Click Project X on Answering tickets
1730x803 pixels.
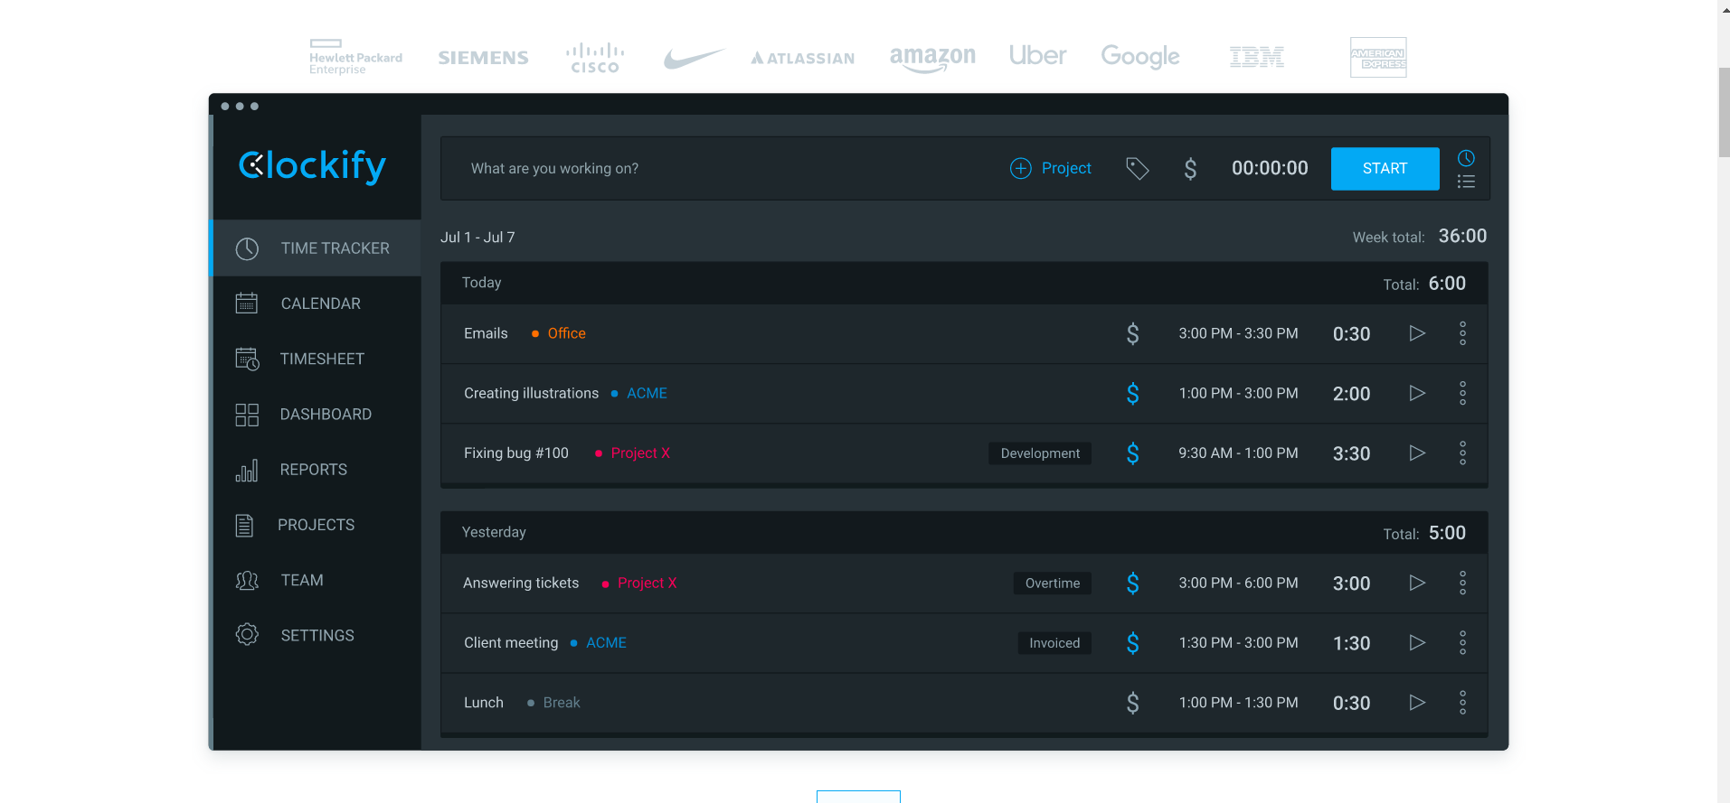click(647, 583)
